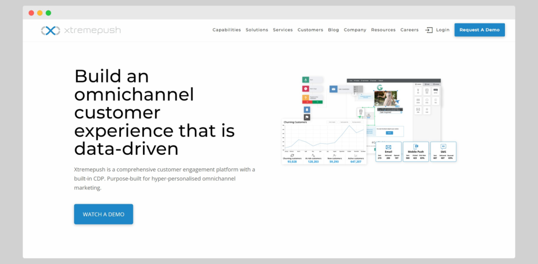This screenshot has width=538, height=264.
Task: Click the New customers 59,293 value
Action: (334, 162)
